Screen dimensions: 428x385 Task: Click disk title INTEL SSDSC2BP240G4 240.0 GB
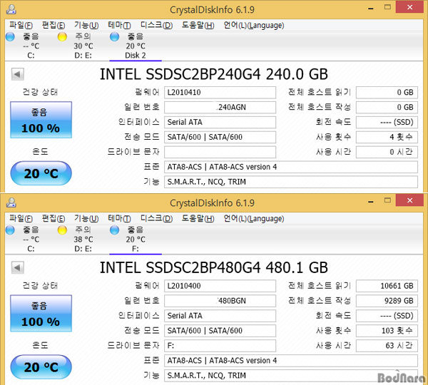pyautogui.click(x=214, y=74)
